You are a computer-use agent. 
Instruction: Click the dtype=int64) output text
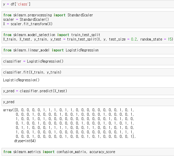pos(25,141)
